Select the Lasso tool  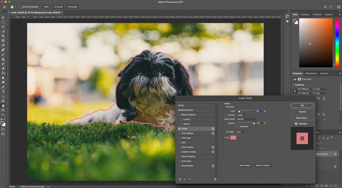[3, 27]
